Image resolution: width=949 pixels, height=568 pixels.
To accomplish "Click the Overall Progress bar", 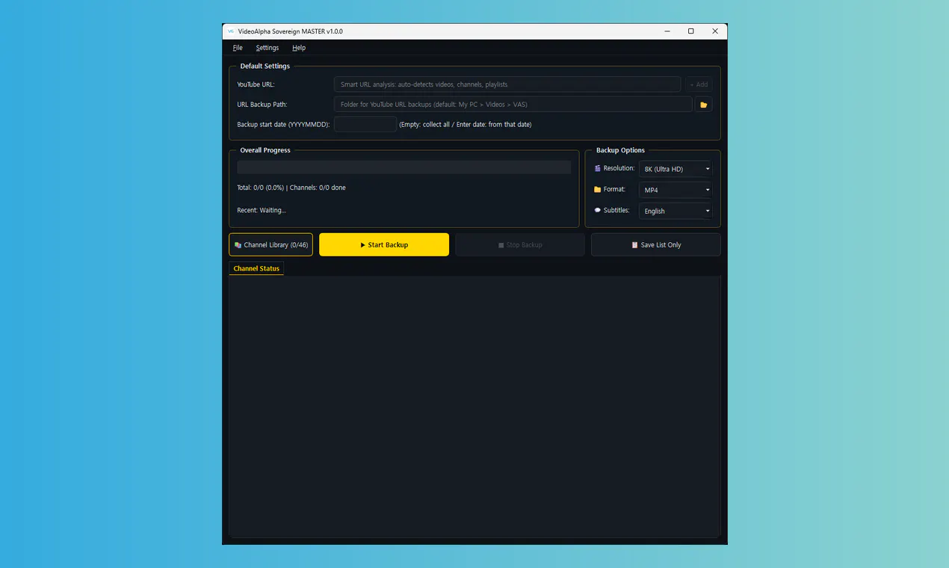I will 404,167.
